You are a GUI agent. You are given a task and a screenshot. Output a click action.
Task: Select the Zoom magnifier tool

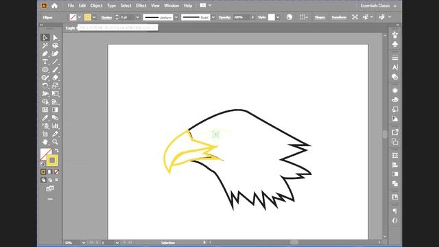(x=55, y=142)
